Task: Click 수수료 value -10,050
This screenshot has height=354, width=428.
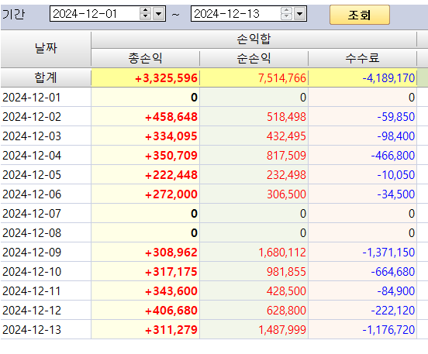Action: [x=396, y=175]
